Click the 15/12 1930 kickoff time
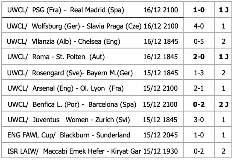 click(161, 151)
